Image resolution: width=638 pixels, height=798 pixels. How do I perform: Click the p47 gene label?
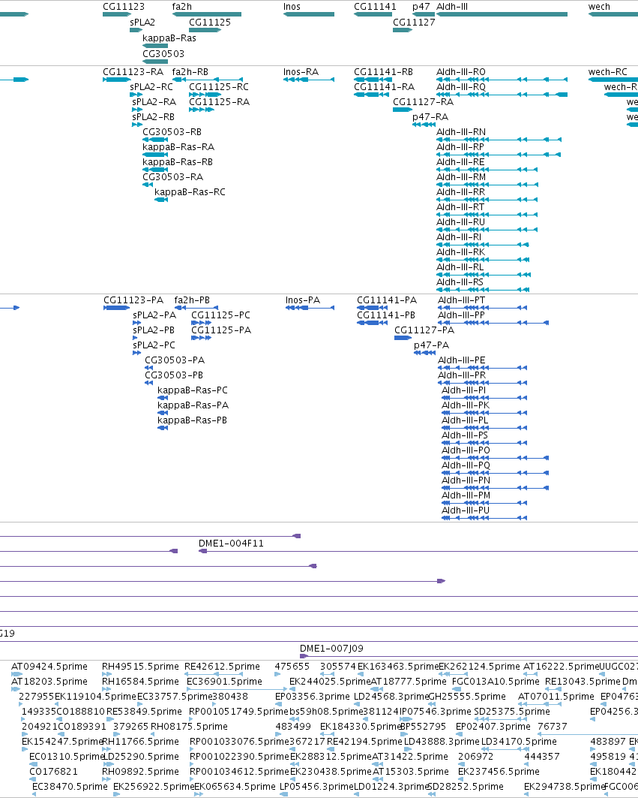click(421, 7)
